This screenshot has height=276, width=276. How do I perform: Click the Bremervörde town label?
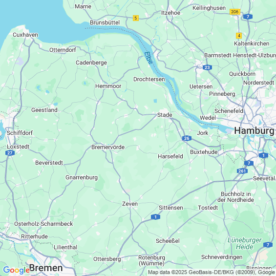coord(108,147)
